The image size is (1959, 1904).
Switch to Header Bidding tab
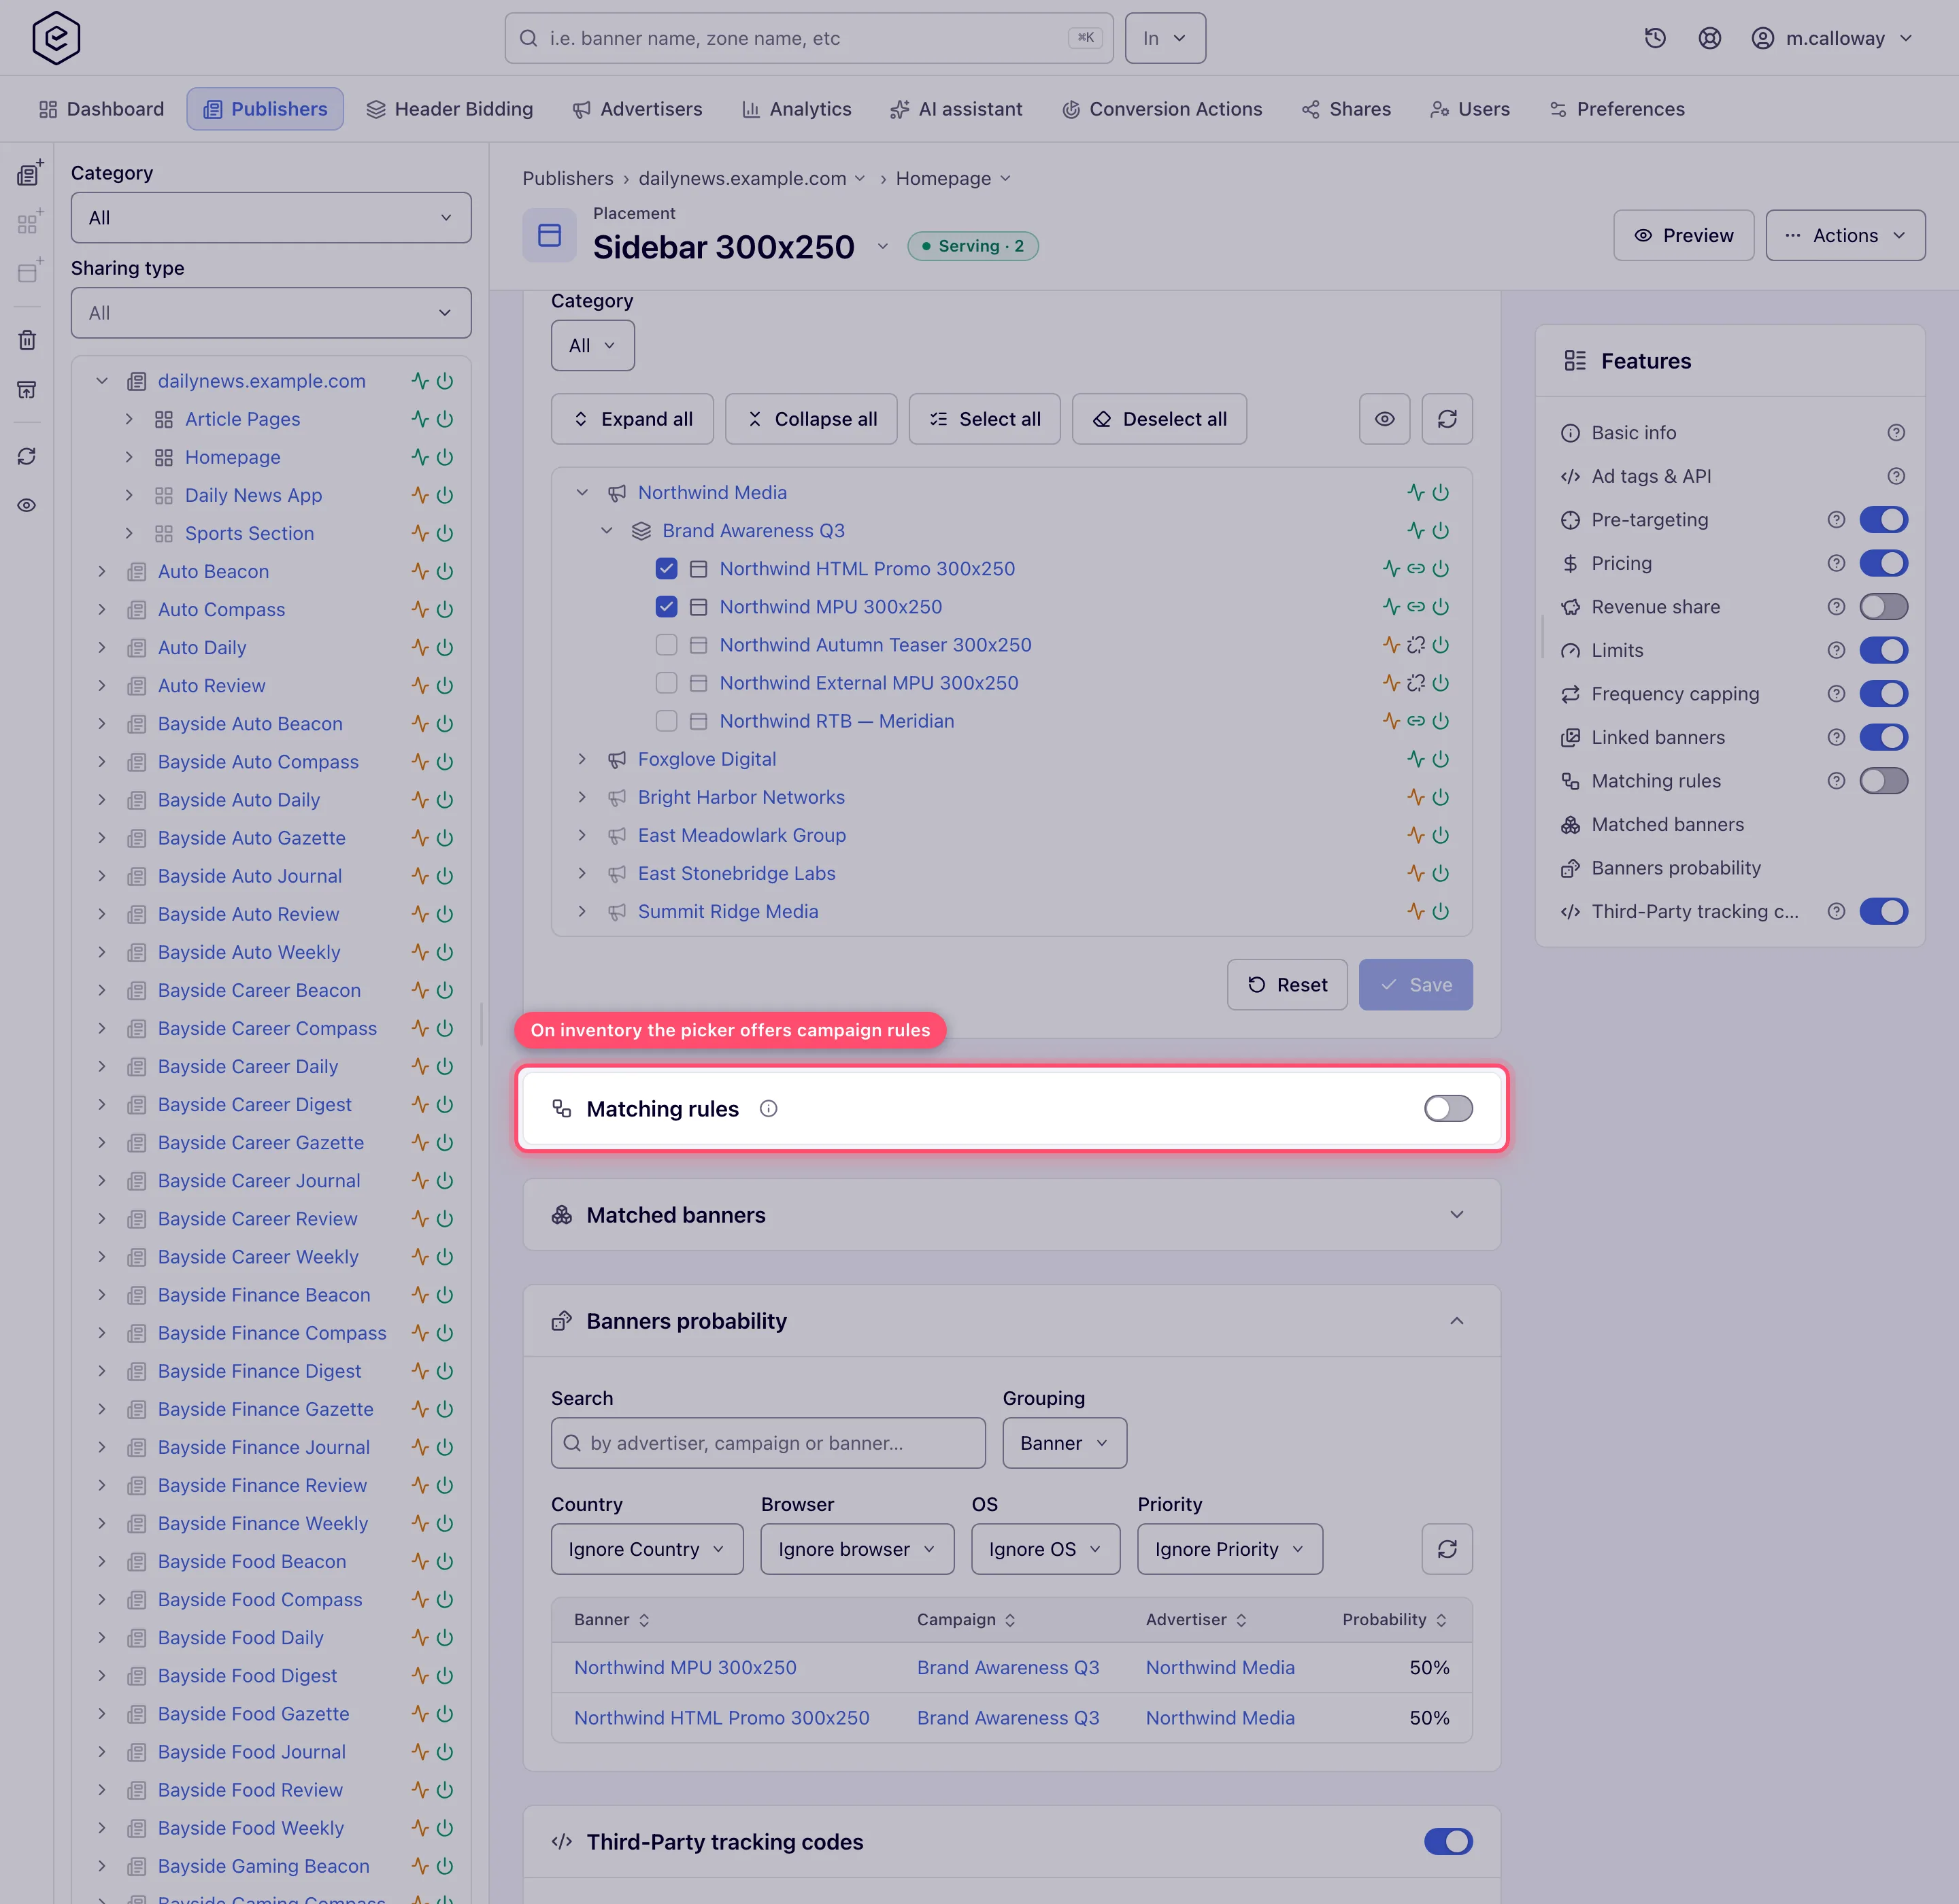(x=449, y=109)
